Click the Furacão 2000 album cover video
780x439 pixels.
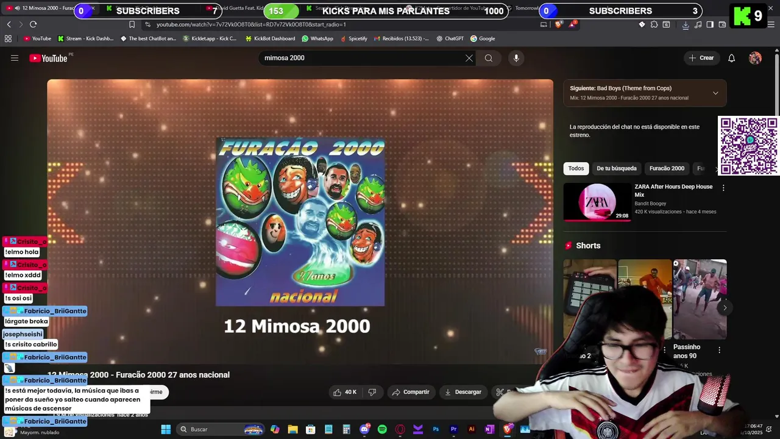click(x=300, y=222)
